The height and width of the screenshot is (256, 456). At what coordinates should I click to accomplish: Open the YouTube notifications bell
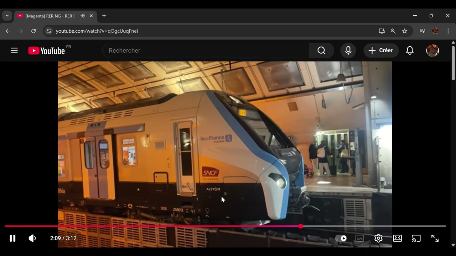click(x=410, y=50)
